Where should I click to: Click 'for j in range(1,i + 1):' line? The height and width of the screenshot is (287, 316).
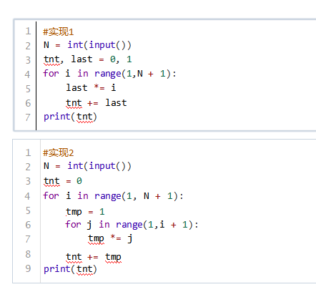click(132, 225)
